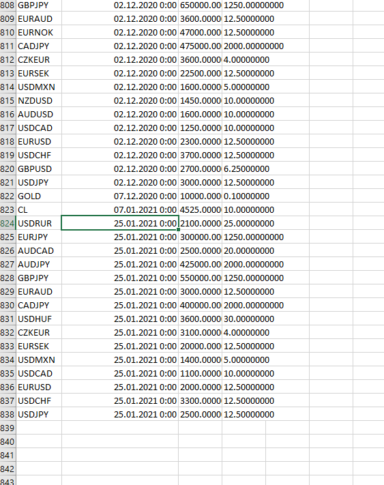Click the USDCHF cell in row 819
Screen dimensions: 384x485
(x=39, y=155)
